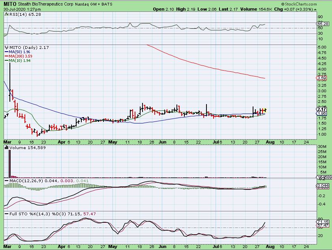This screenshot has height=250, width=332.
Task: Click the green MA(10) line marker in legend
Action: click(6, 60)
